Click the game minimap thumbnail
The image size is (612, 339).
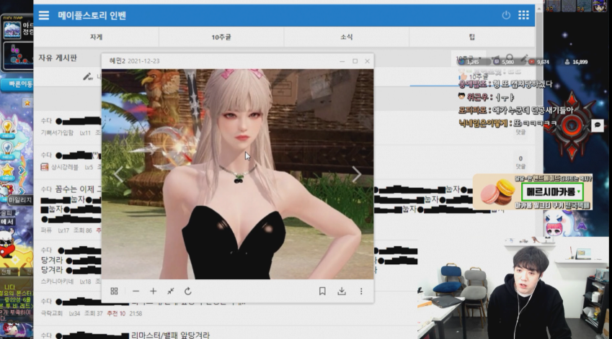tap(12, 30)
